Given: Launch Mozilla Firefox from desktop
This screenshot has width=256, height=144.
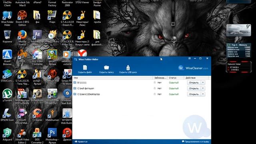Looking at the screenshot, I should (x=22, y=38).
